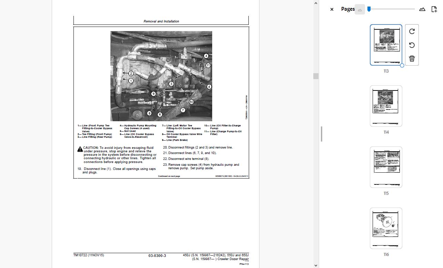443x268 pixels.
Task: Click step 23 Remove cap screws text
Action: pos(201,166)
